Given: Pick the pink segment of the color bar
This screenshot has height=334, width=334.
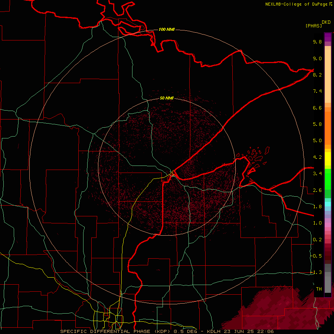Looking at the screenshot, I should [328, 225].
